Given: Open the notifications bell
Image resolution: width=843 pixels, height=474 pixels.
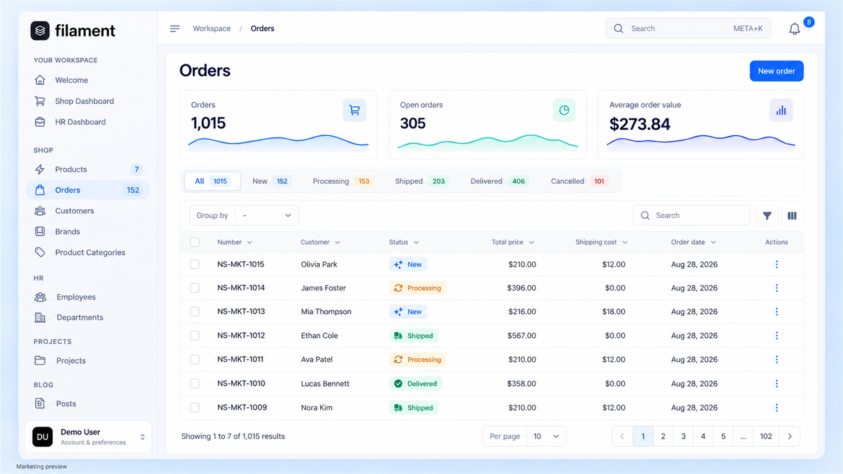Looking at the screenshot, I should pyautogui.click(x=794, y=29).
